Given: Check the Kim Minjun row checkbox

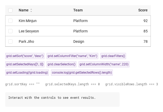Looking at the screenshot, I should 10,21.
